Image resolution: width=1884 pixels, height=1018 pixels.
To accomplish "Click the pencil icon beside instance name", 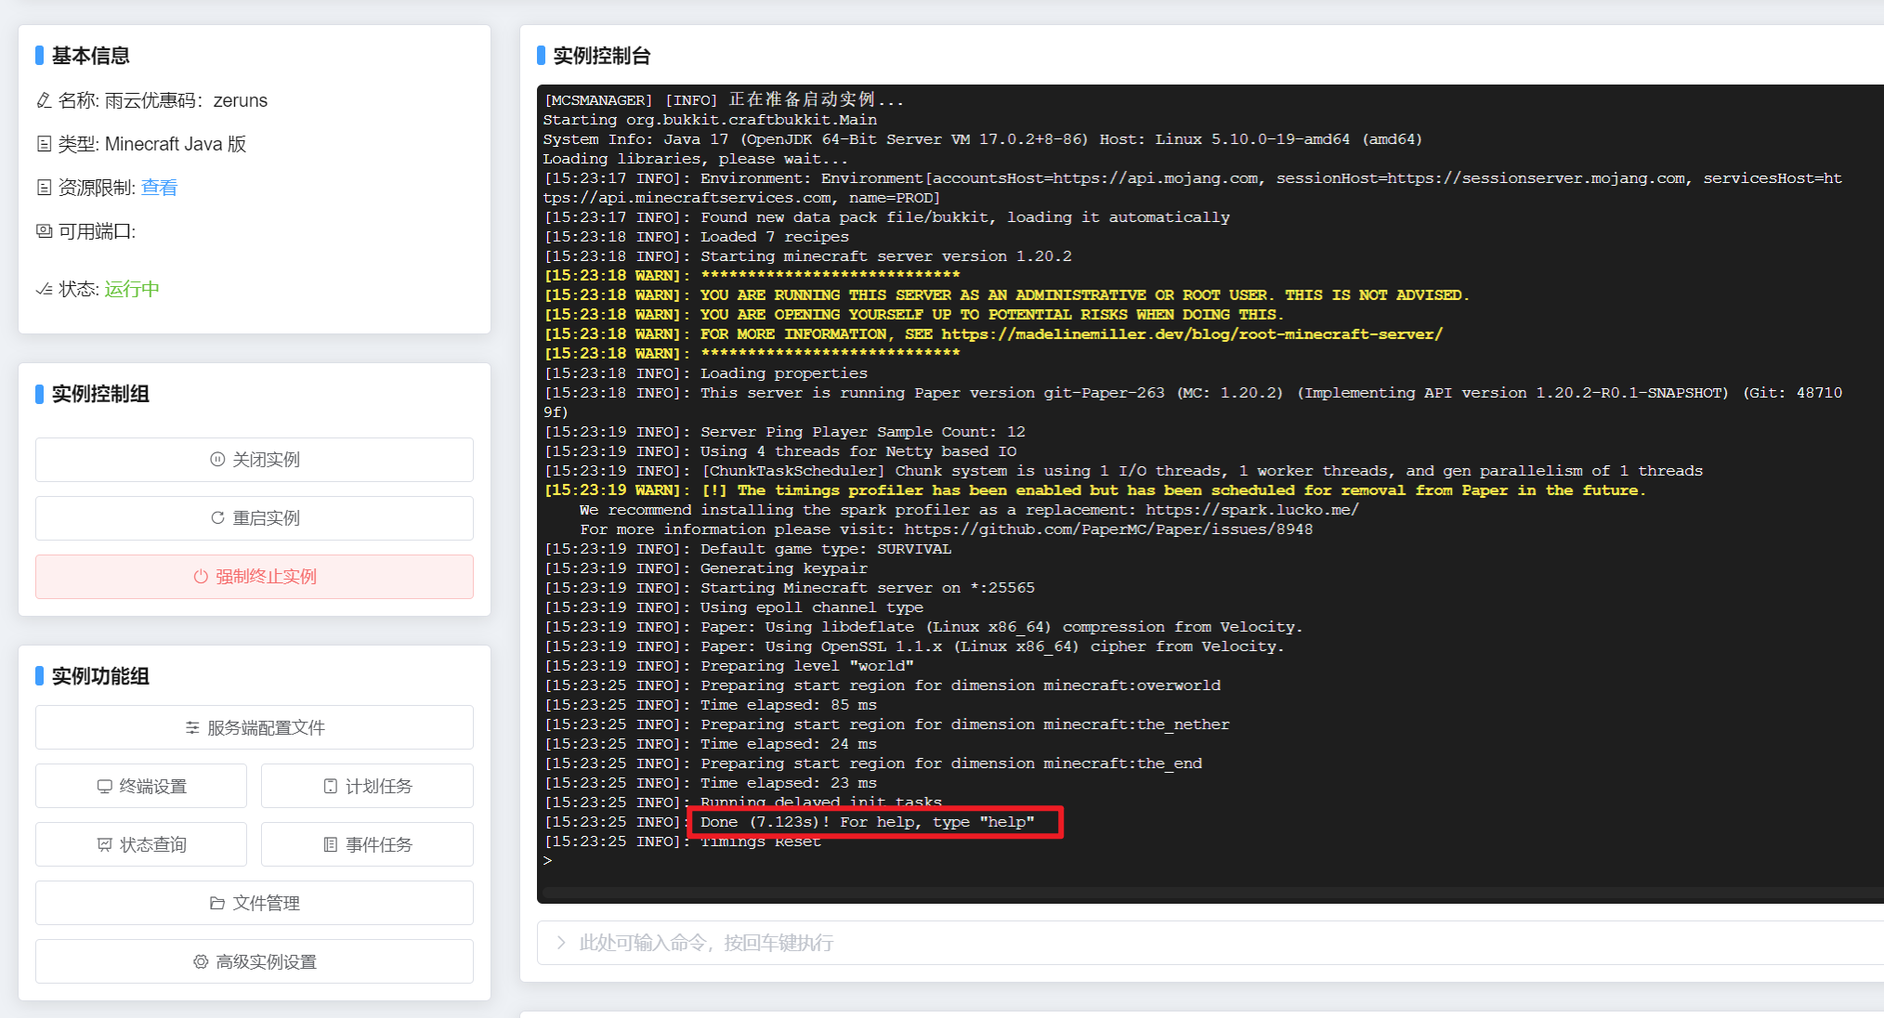I will click(44, 100).
